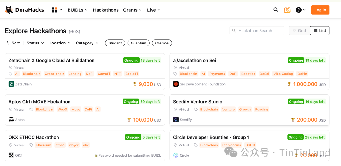
Task: Click trophy icon beside 100,000 USD
Action: (129, 120)
